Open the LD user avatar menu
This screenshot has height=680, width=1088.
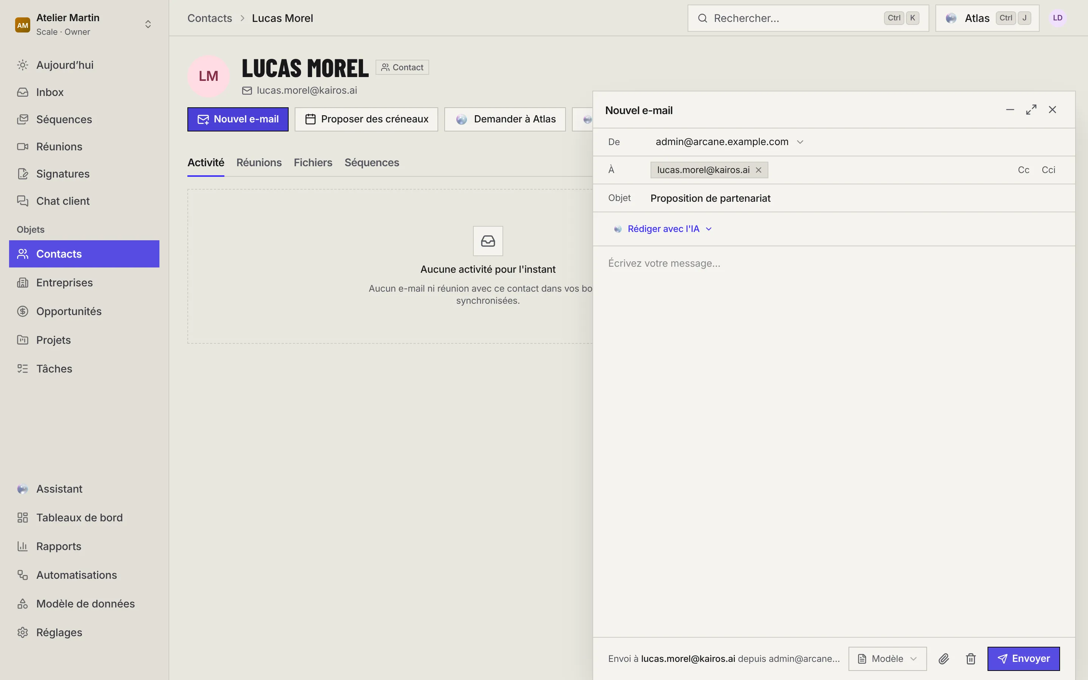(x=1057, y=18)
